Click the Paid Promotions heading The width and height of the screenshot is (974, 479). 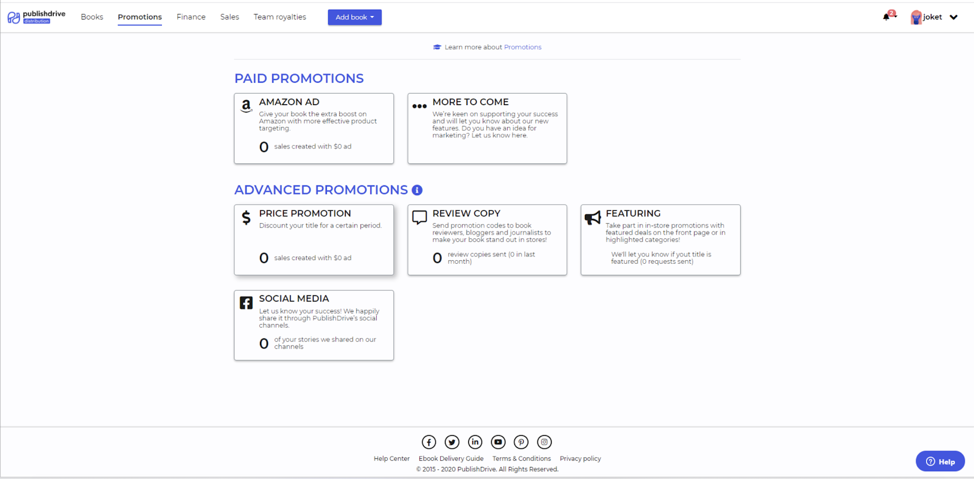[x=299, y=78]
